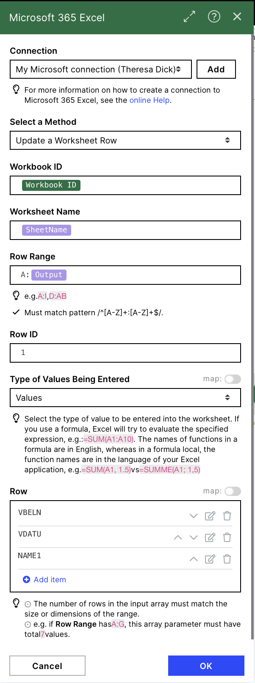Expand the dialog with the fullscreen arrows icon

pos(189,17)
